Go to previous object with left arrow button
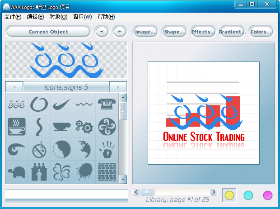This screenshot has width=280, height=209. pyautogui.click(x=102, y=32)
